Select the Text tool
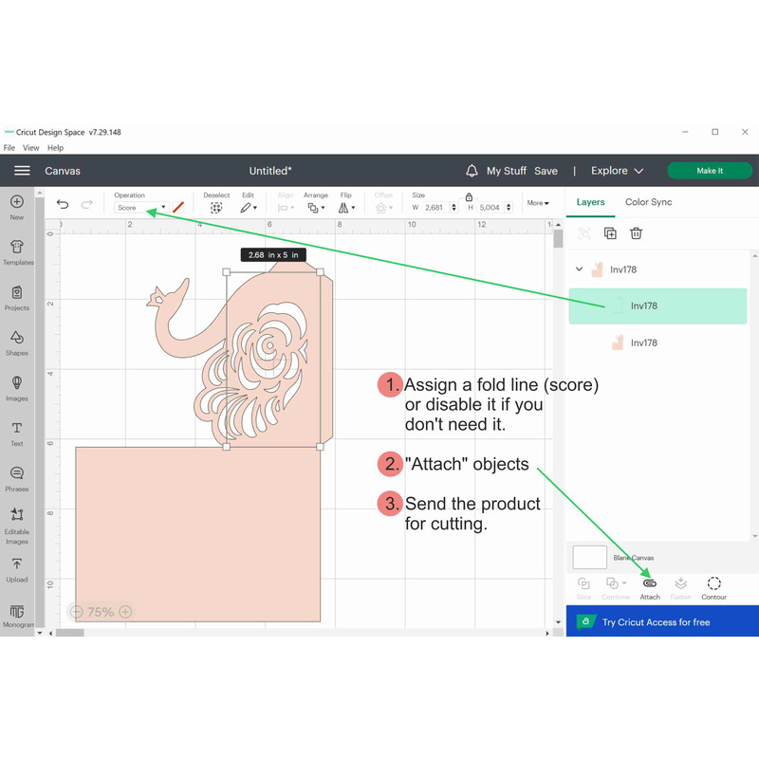Screen dimensions: 759x759 tap(17, 433)
